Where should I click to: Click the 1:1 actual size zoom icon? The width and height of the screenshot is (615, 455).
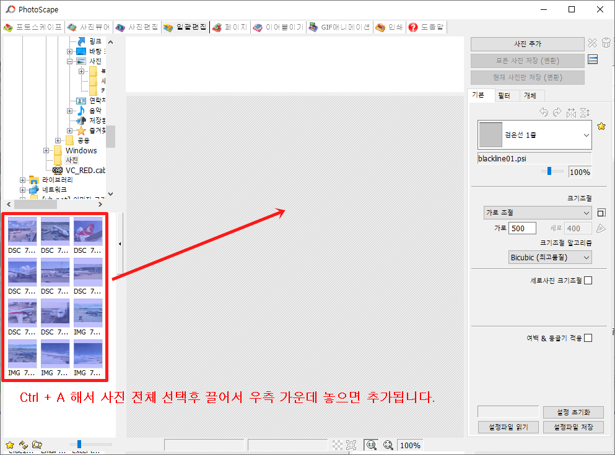pyautogui.click(x=371, y=445)
